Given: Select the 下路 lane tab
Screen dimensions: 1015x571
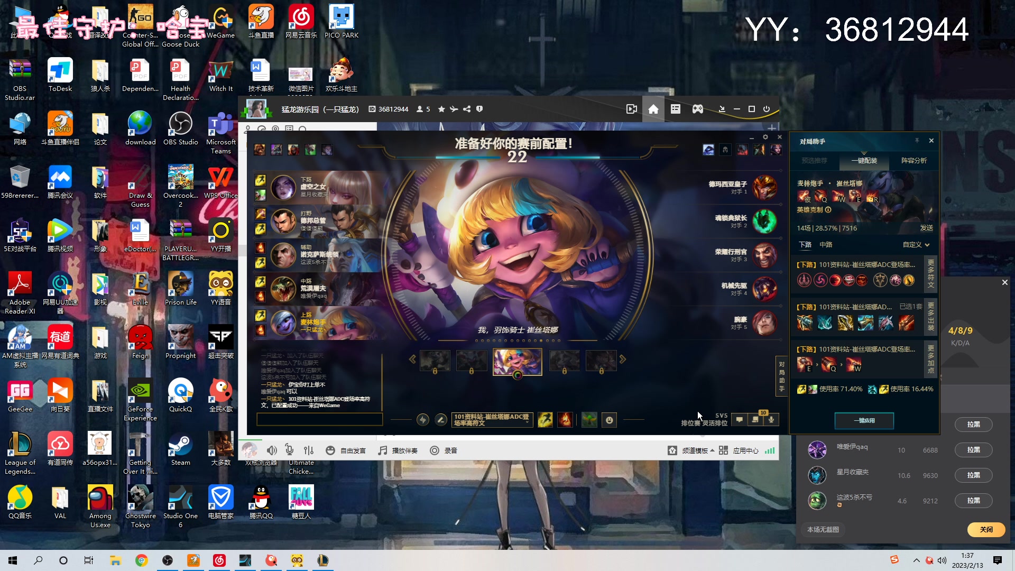Looking at the screenshot, I should [x=805, y=245].
